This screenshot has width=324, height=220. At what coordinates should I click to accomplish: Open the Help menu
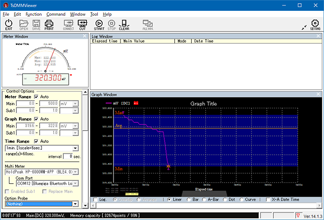tap(107, 14)
